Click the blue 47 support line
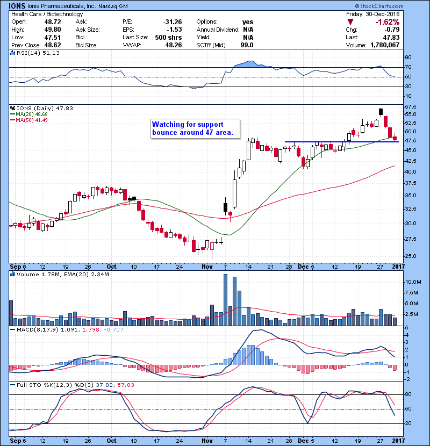Viewport: 430px width, 446px height. point(341,142)
